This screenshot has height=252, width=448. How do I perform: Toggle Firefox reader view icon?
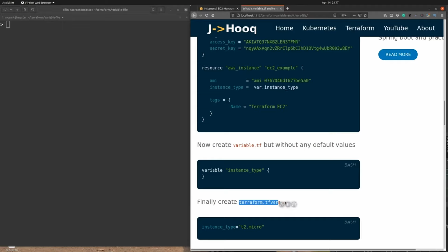335,15
